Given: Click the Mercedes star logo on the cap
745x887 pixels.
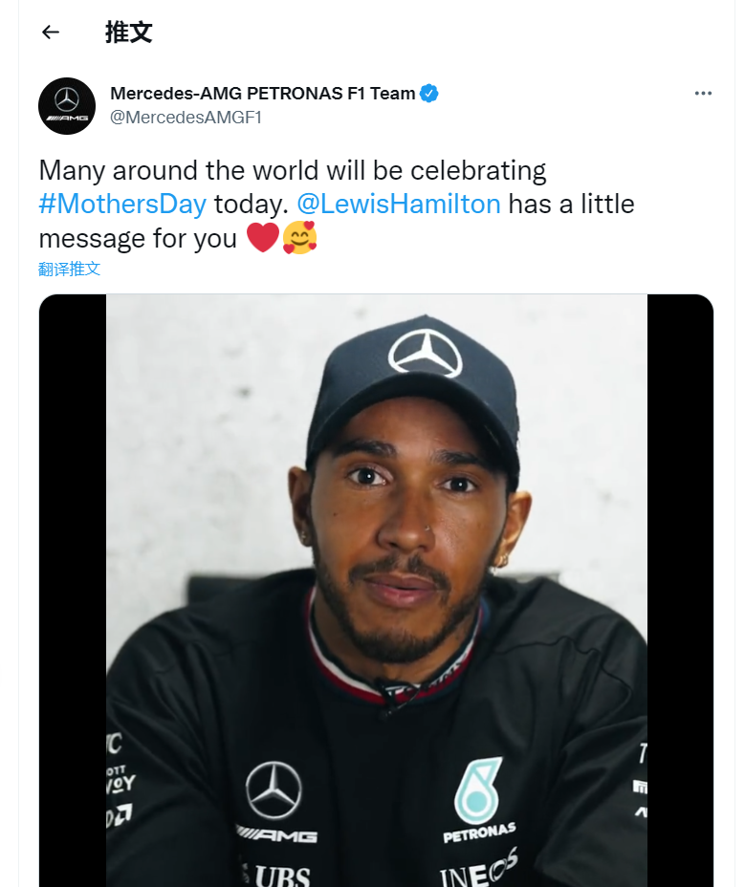Looking at the screenshot, I should point(426,353).
